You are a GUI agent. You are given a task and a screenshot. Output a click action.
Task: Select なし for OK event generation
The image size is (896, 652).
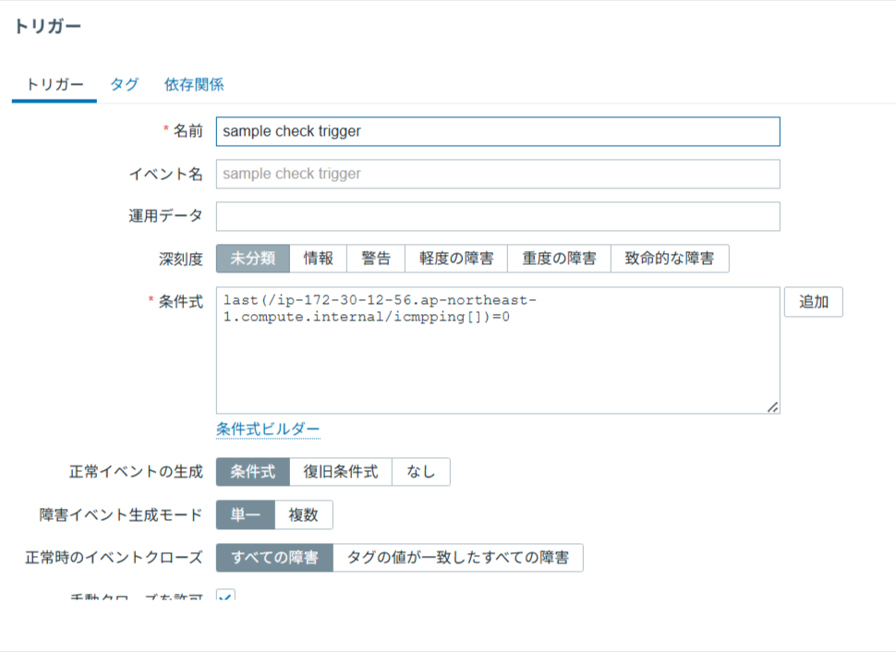421,472
